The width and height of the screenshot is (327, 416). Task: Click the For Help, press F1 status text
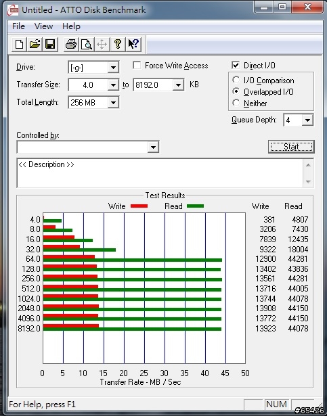pyautogui.click(x=42, y=405)
